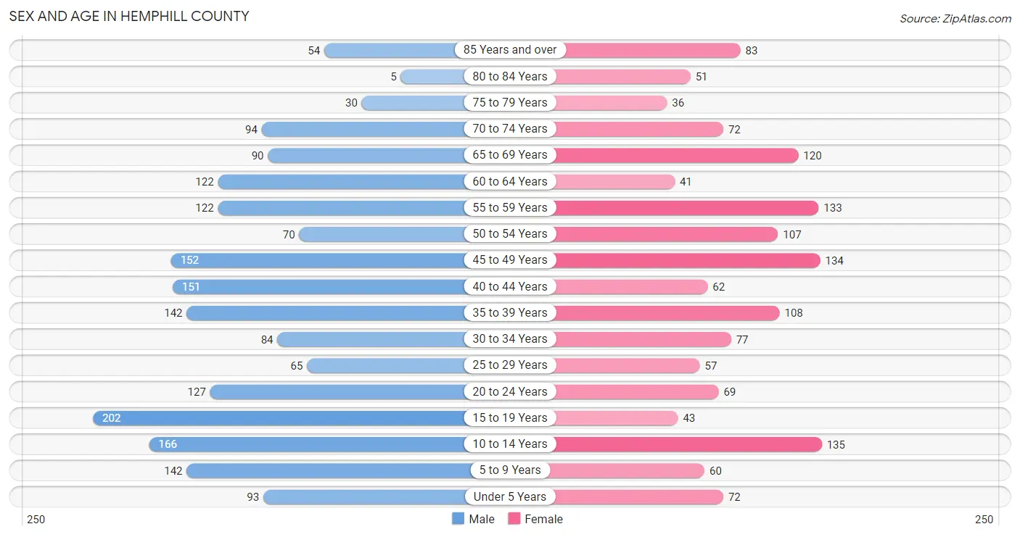The height and width of the screenshot is (537, 1020).
Task: Click the chart title Sex and Age in Hemphill County
Action: tap(129, 16)
